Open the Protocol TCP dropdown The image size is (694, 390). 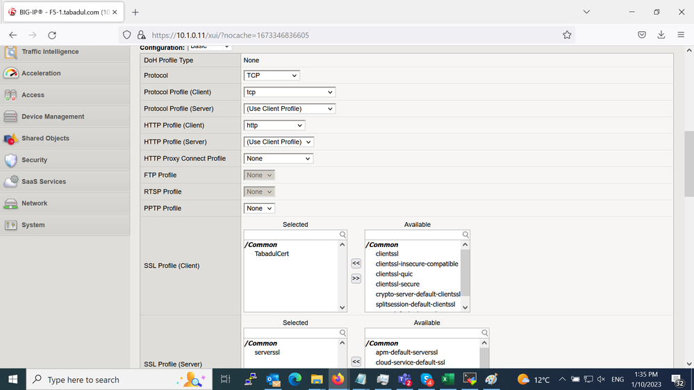272,76
